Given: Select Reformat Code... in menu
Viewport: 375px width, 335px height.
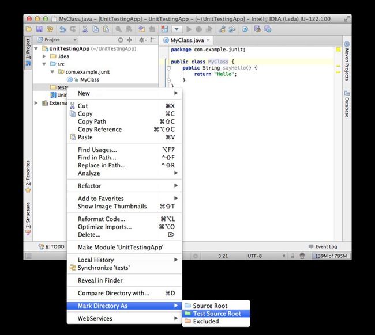Looking at the screenshot, I should click(125, 219).
